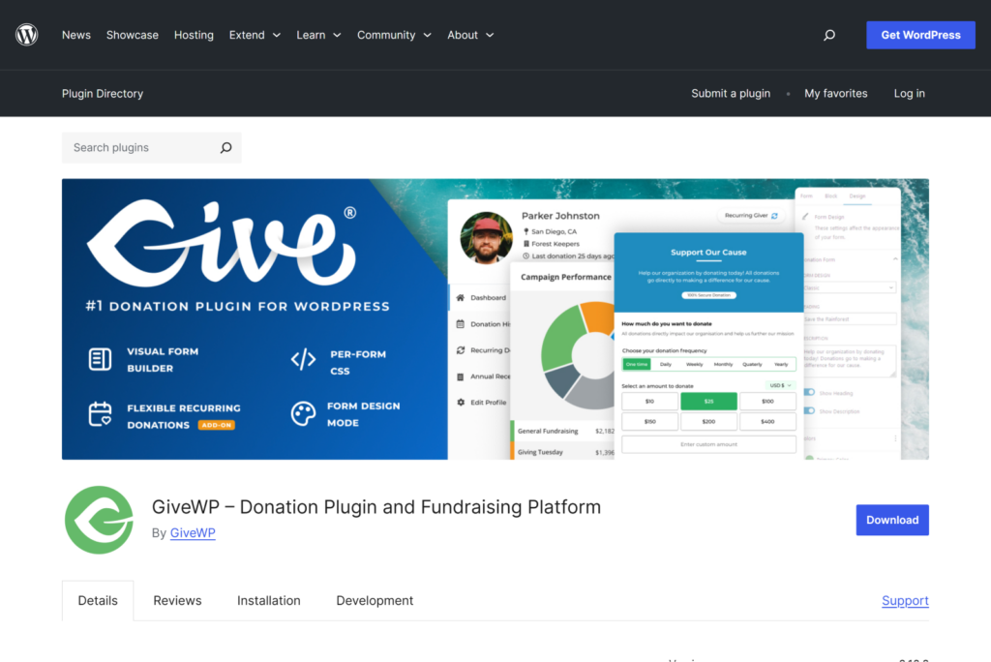The width and height of the screenshot is (991, 662).
Task: Click the Download button
Action: (x=891, y=520)
